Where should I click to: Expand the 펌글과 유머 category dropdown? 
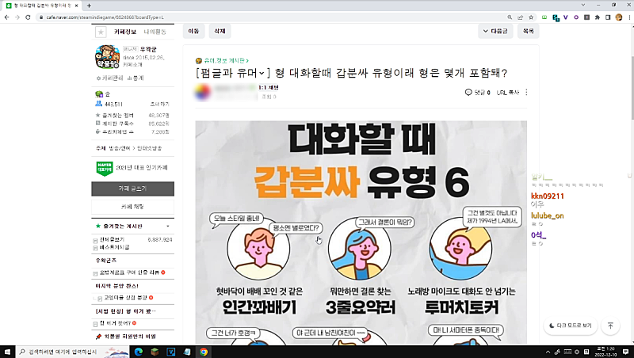coord(262,73)
